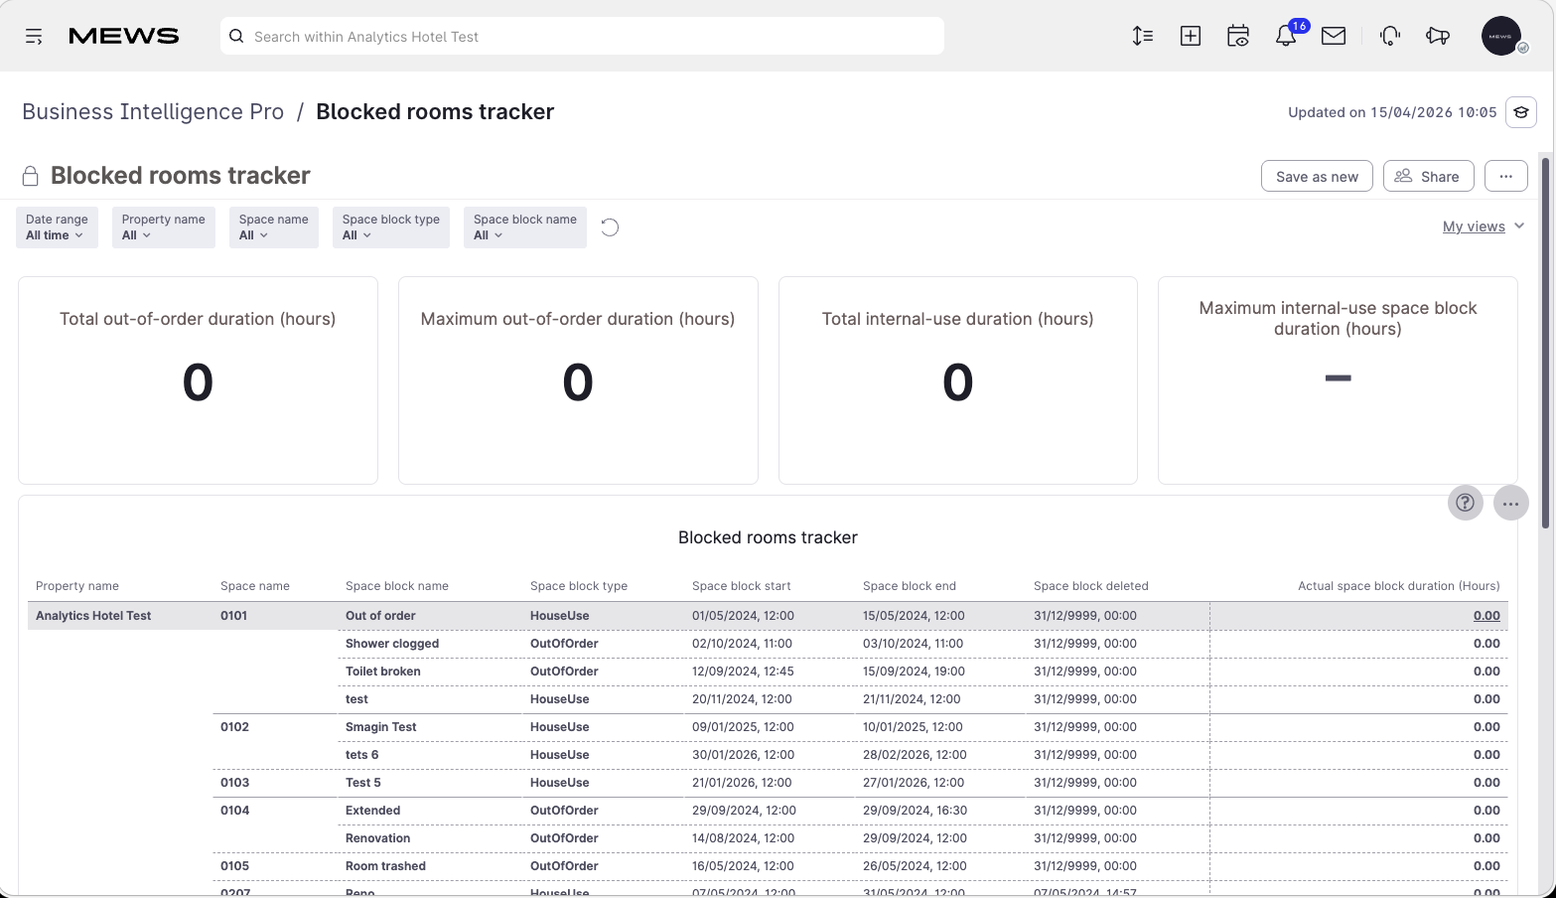The image size is (1556, 898).
Task: Select the 0102 space name cell
Action: coord(235,727)
